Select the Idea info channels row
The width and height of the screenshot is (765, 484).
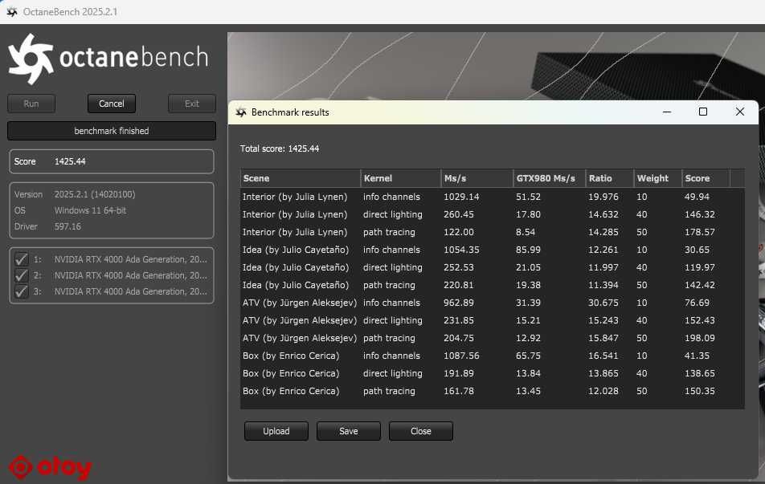pyautogui.click(x=493, y=250)
